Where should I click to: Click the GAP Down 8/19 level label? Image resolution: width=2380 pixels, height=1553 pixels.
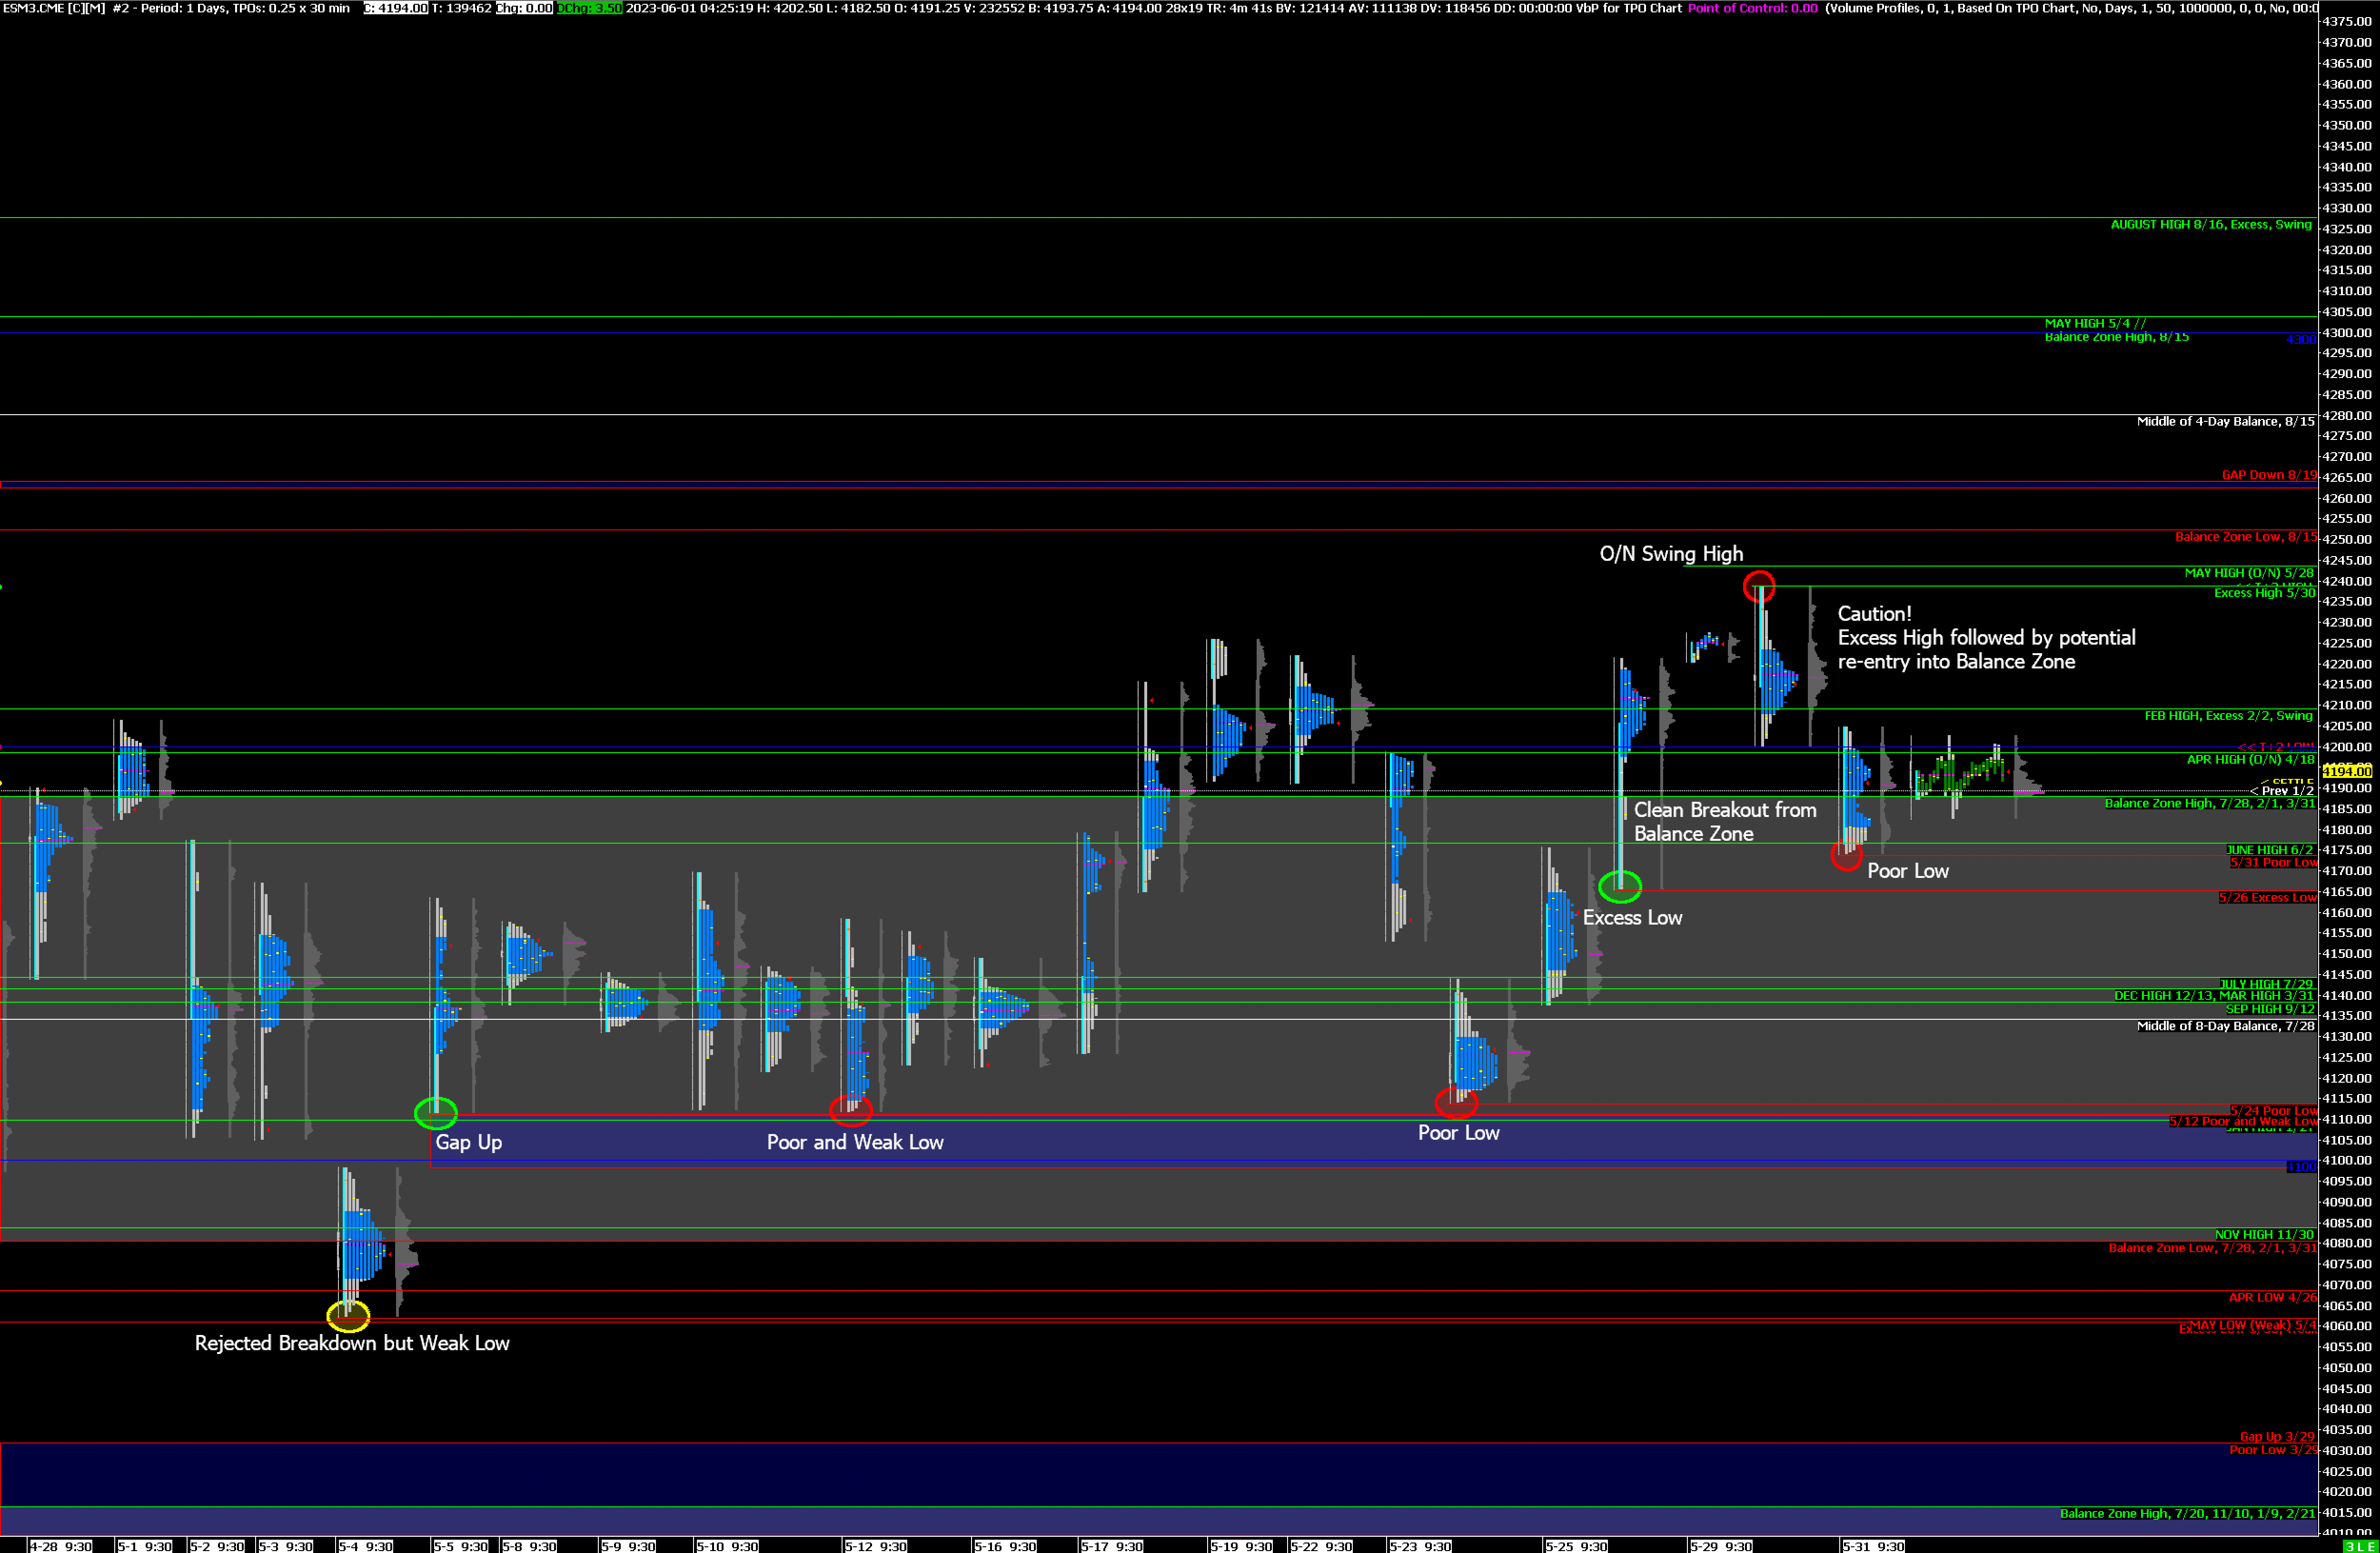2268,475
